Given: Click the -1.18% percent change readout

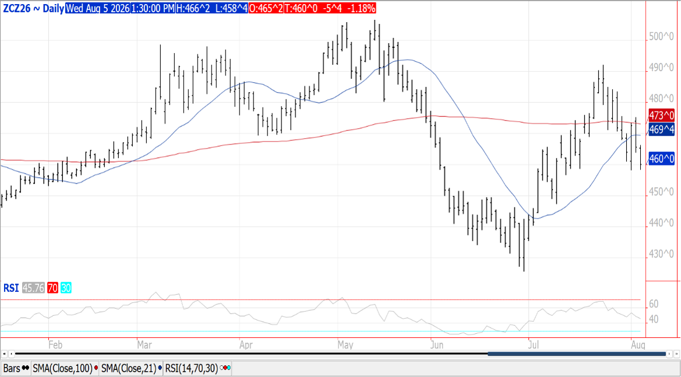Looking at the screenshot, I should (x=361, y=8).
